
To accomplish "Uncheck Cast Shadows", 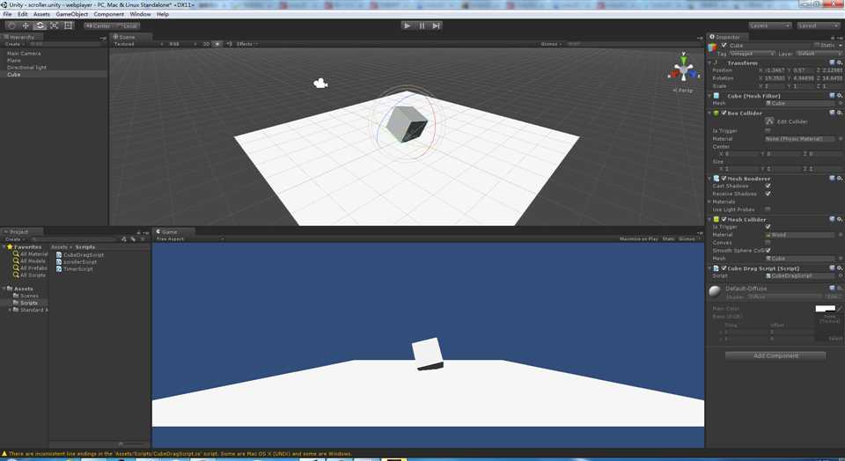I will [768, 186].
